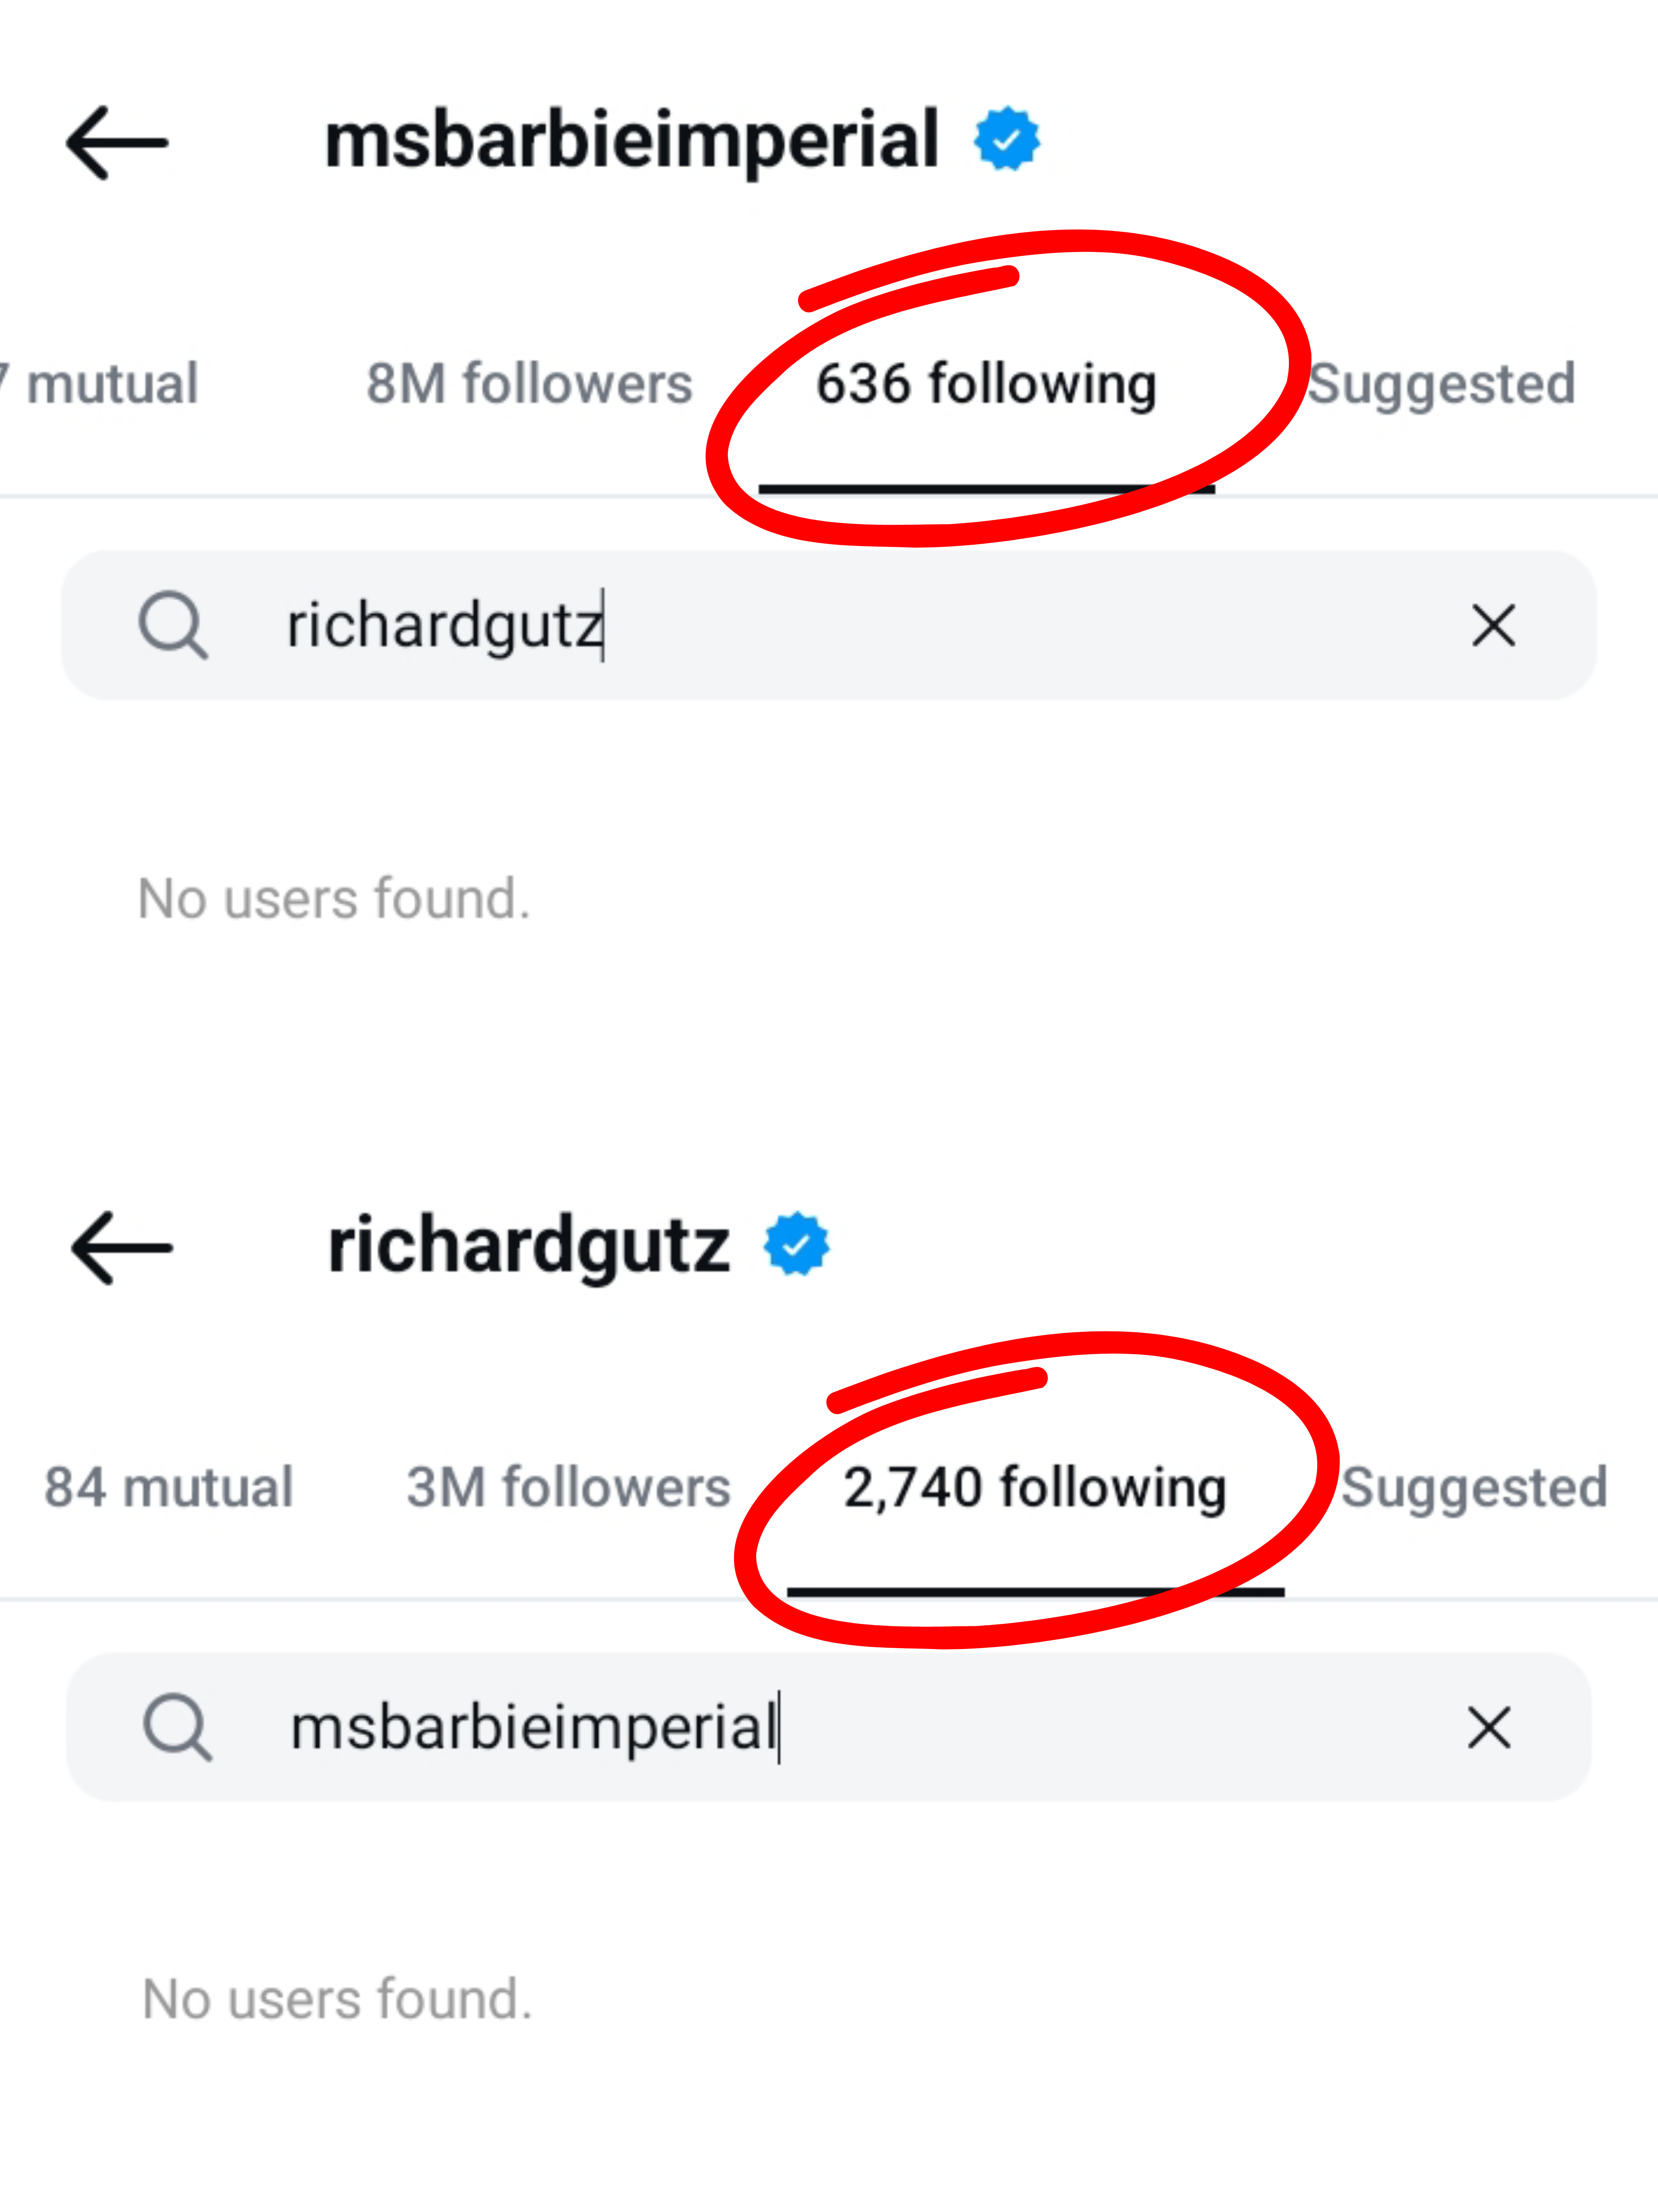
Task: Select the 636 following tab
Action: (x=985, y=384)
